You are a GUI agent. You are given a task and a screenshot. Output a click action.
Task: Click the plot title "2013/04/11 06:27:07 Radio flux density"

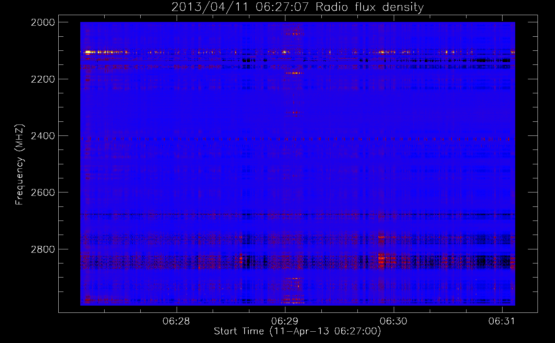(297, 7)
